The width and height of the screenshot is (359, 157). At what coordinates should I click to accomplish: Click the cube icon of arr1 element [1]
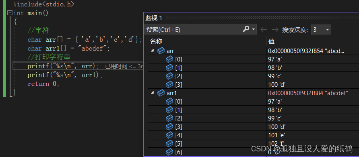169,110
